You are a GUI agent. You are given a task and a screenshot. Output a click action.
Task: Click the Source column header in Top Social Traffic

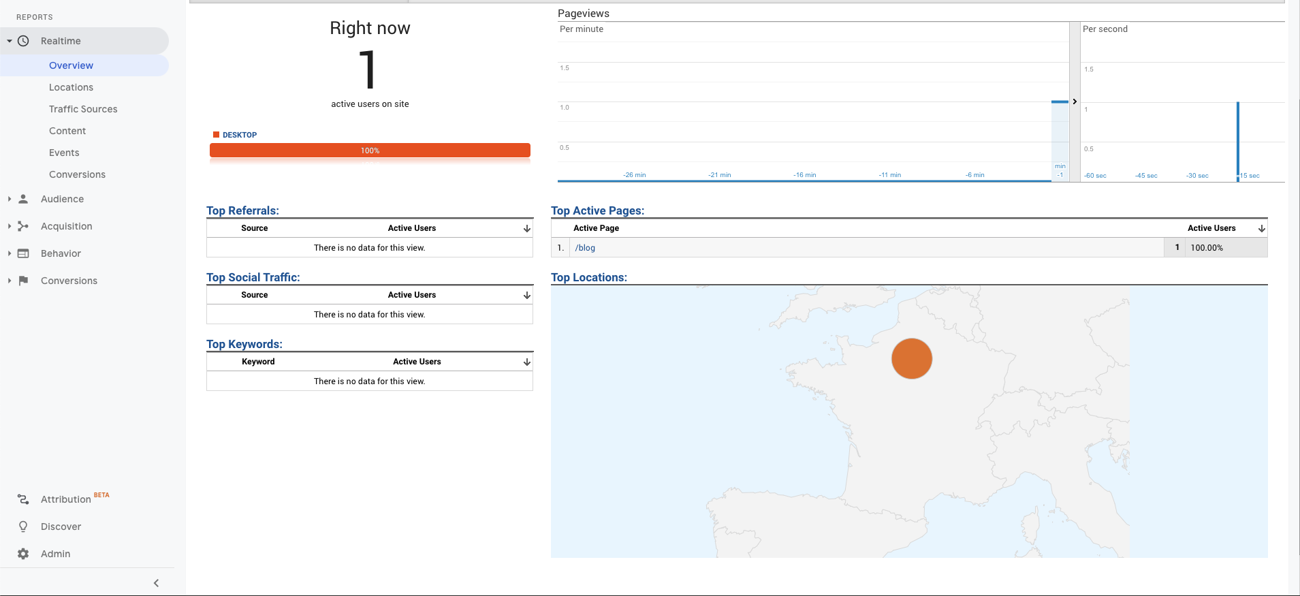pyautogui.click(x=254, y=295)
